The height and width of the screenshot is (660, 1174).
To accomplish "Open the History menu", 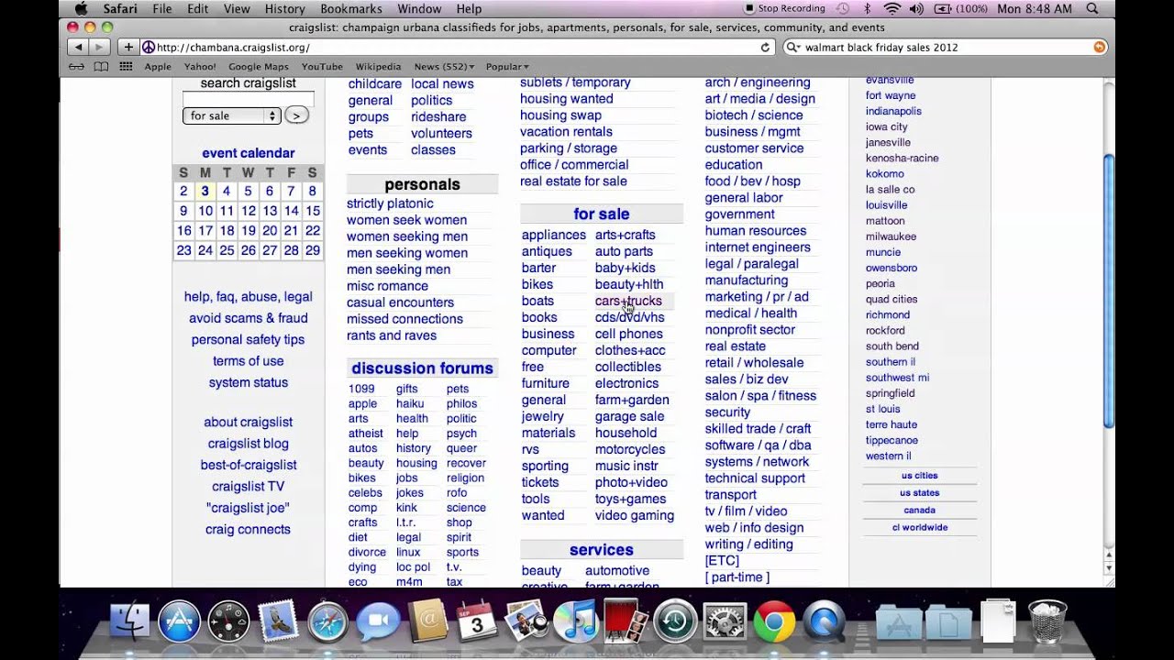I will [284, 8].
